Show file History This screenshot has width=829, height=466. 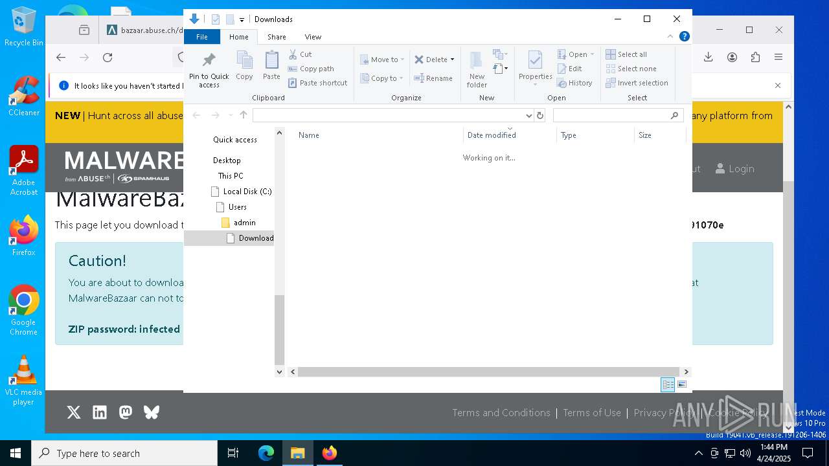575,83
